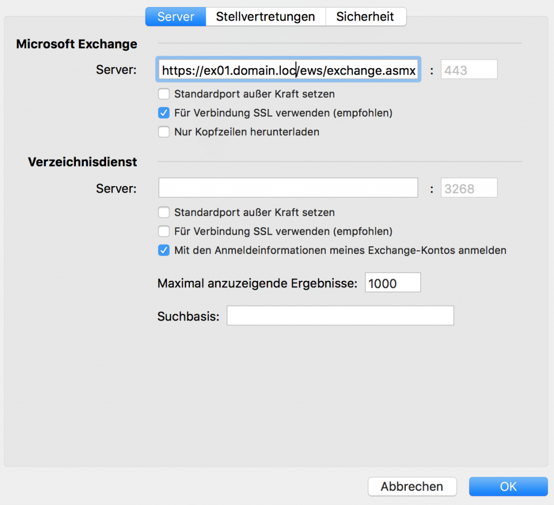Enable 'Nur Kopfzeilen herunterladen' checkbox
Screen dimensions: 554x505
tap(163, 132)
